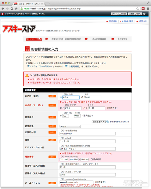The width and height of the screenshot is (151, 189).
Task: Open the Chrome hamburger menu
Action: tap(148, 9)
